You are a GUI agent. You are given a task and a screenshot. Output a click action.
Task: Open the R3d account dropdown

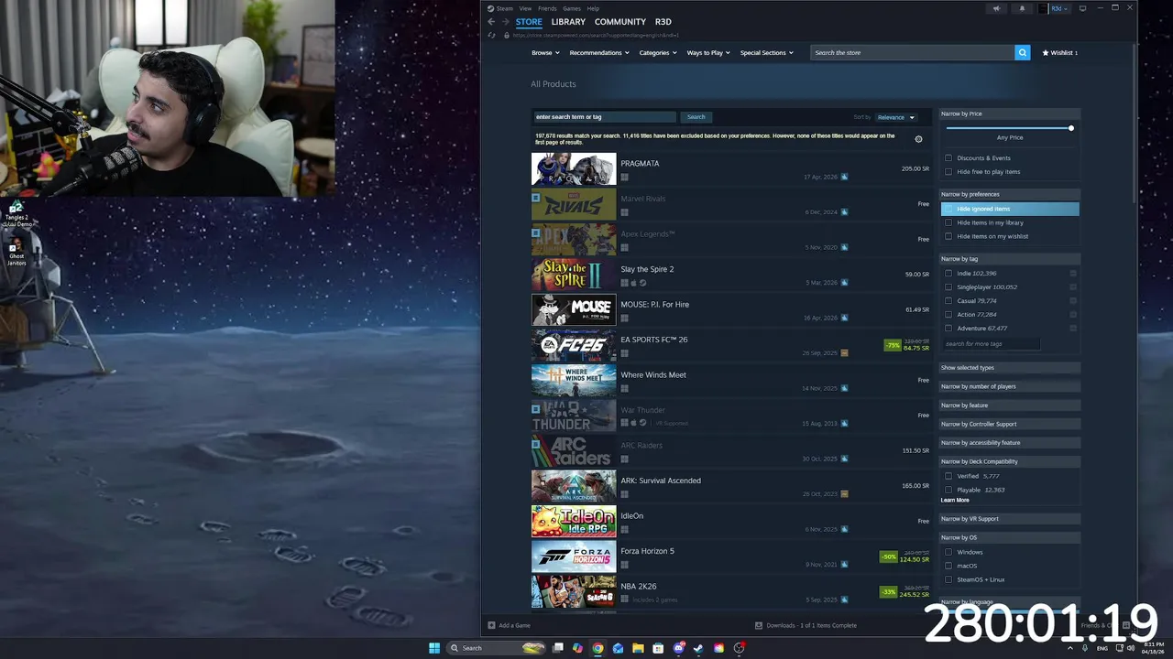[1059, 8]
